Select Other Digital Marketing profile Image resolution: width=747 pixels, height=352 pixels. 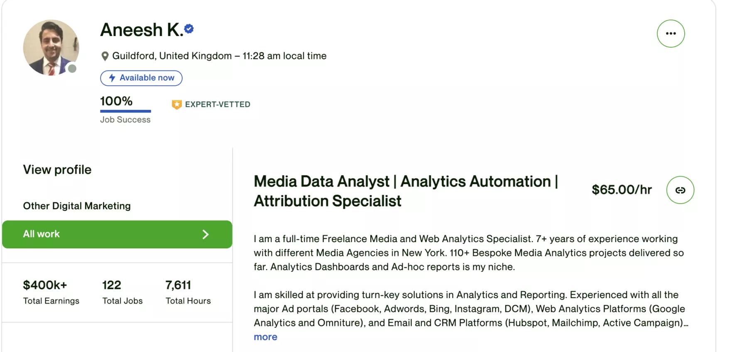77,206
